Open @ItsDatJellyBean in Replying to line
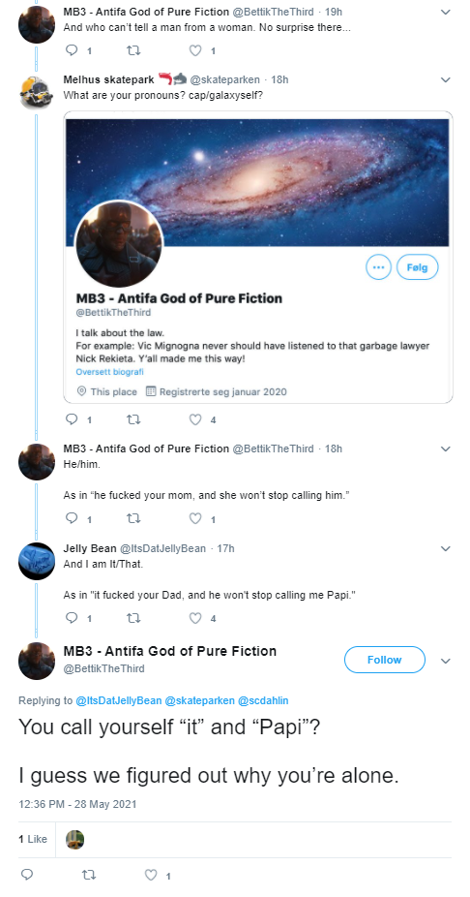The height and width of the screenshot is (897, 470). (119, 700)
